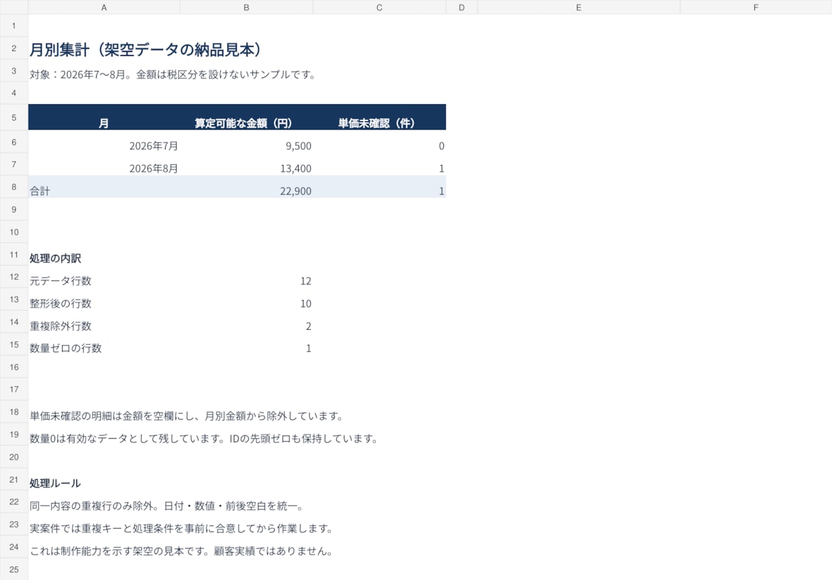Image resolution: width=832 pixels, height=580 pixels.
Task: Select row 1 header
Action: 14,25
